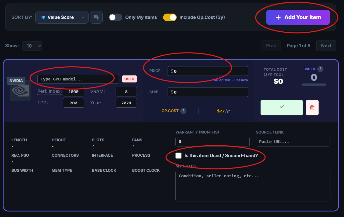
Task: Click the Add Your Item button
Action: 298,17
